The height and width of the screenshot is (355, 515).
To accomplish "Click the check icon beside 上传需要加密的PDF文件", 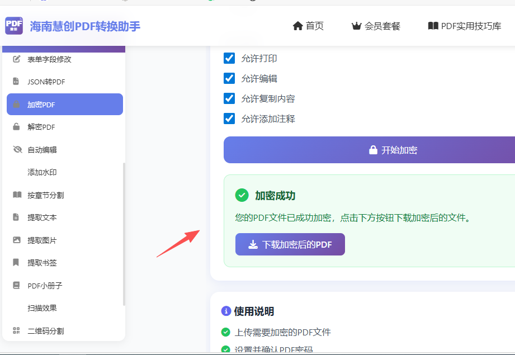I will (226, 332).
